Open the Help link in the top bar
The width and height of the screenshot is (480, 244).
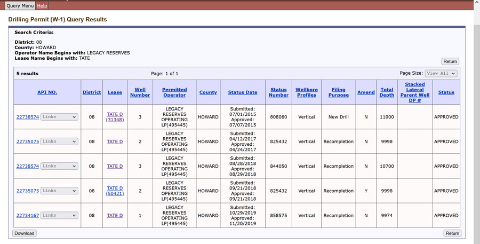[42, 5]
